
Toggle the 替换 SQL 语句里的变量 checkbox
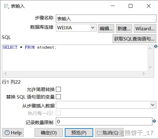(58, 97)
